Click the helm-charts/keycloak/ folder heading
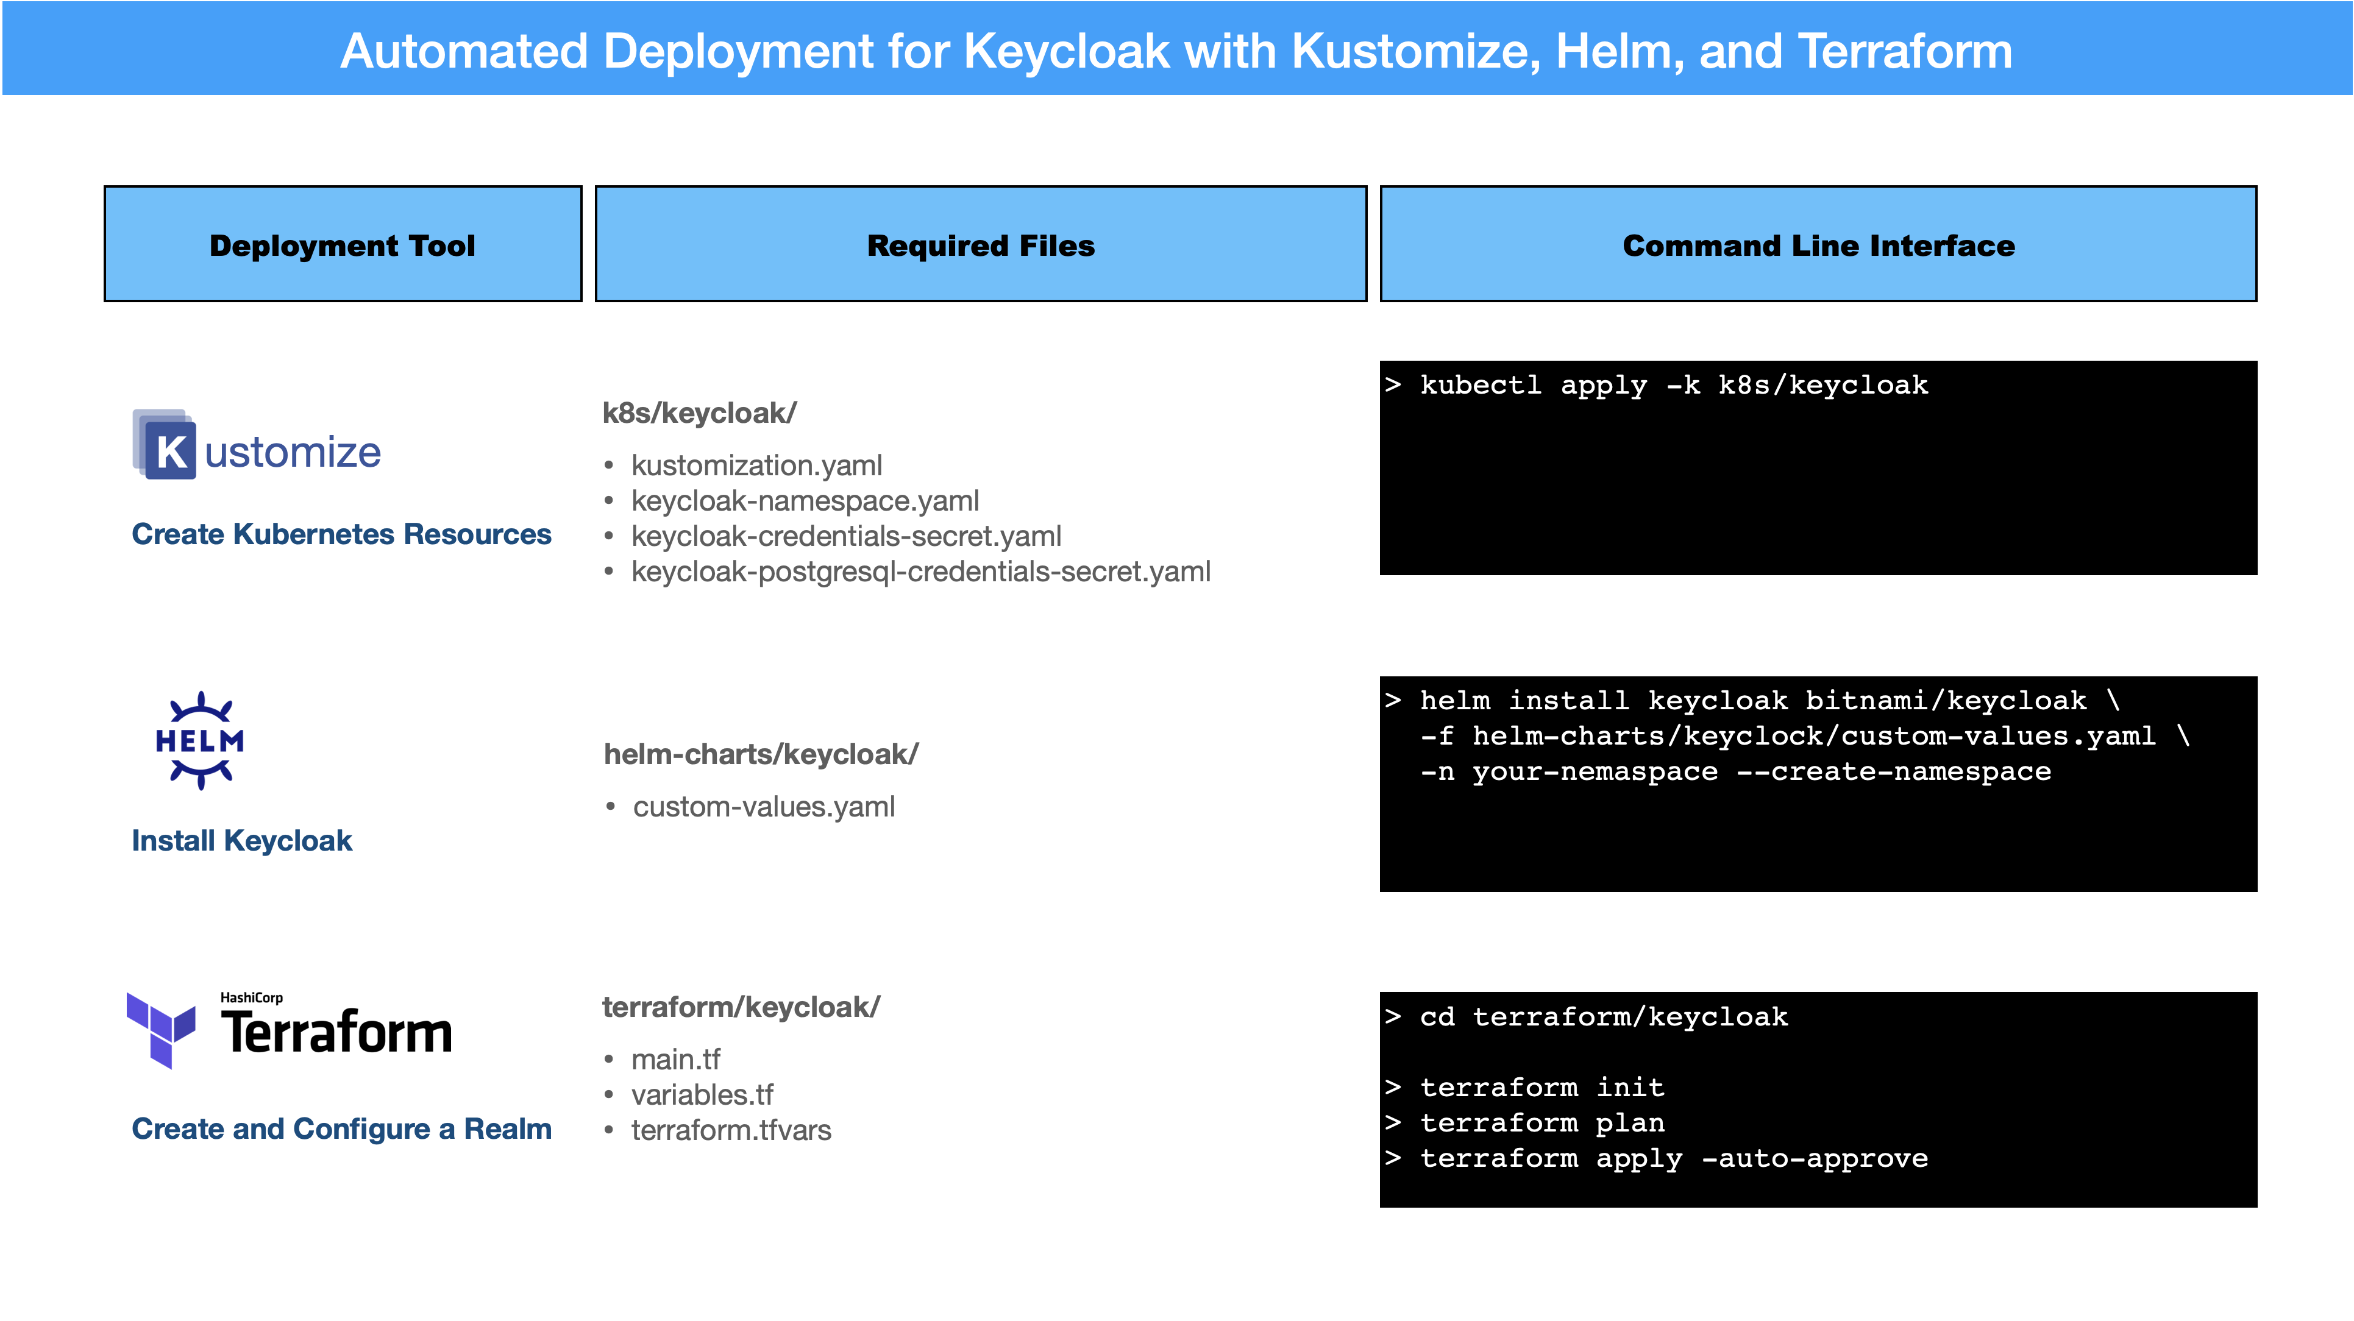2354x1321 pixels. pos(761,754)
